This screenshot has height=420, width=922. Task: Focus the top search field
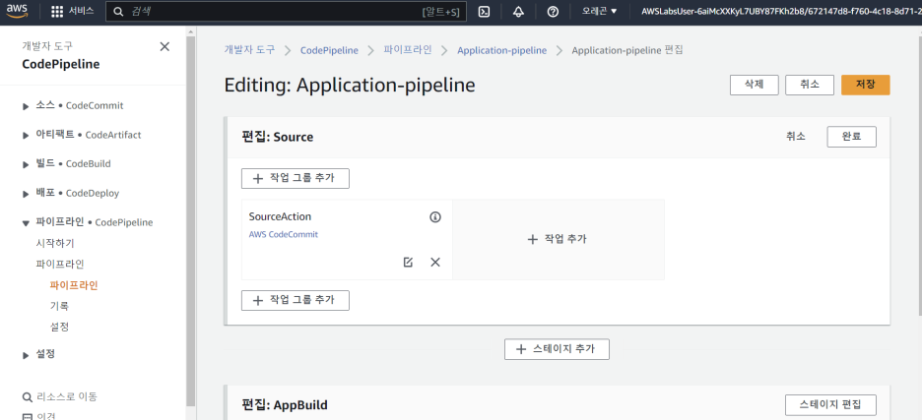pyautogui.click(x=286, y=12)
